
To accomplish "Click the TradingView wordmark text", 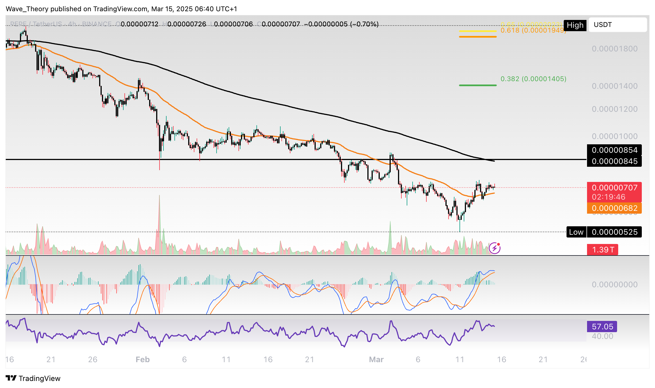I will [40, 378].
